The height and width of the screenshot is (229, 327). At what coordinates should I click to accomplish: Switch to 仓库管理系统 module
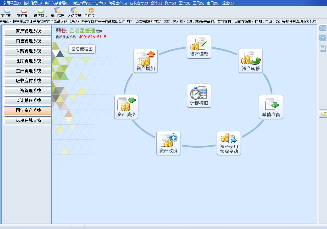tap(28, 61)
